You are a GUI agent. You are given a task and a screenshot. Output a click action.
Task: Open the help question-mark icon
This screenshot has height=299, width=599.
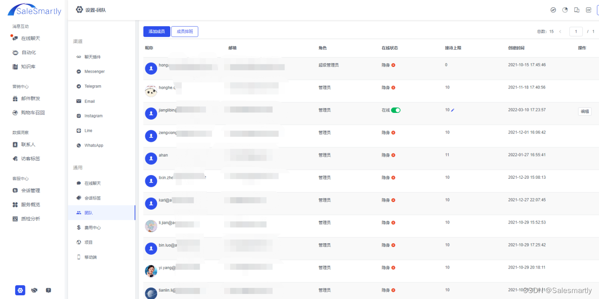(48, 291)
